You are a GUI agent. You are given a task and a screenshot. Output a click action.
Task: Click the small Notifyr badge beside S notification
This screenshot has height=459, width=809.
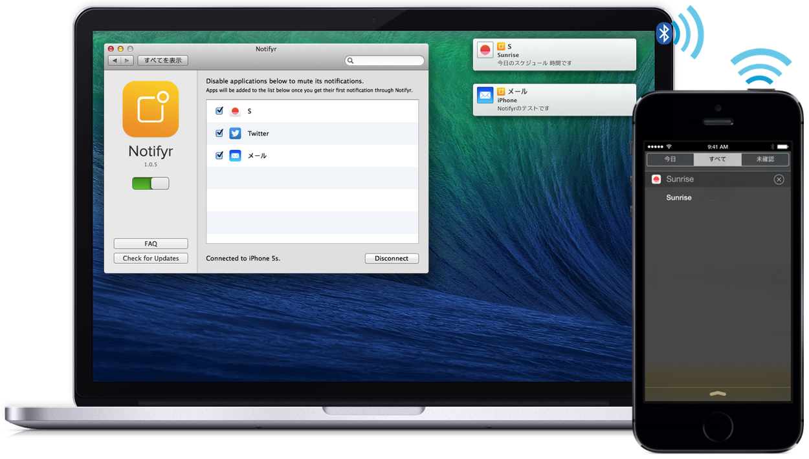[501, 47]
